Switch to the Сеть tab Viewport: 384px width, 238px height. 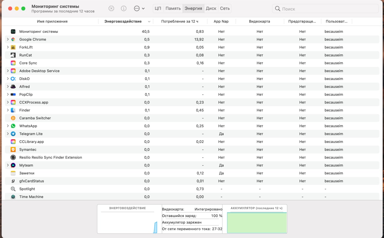click(x=225, y=8)
